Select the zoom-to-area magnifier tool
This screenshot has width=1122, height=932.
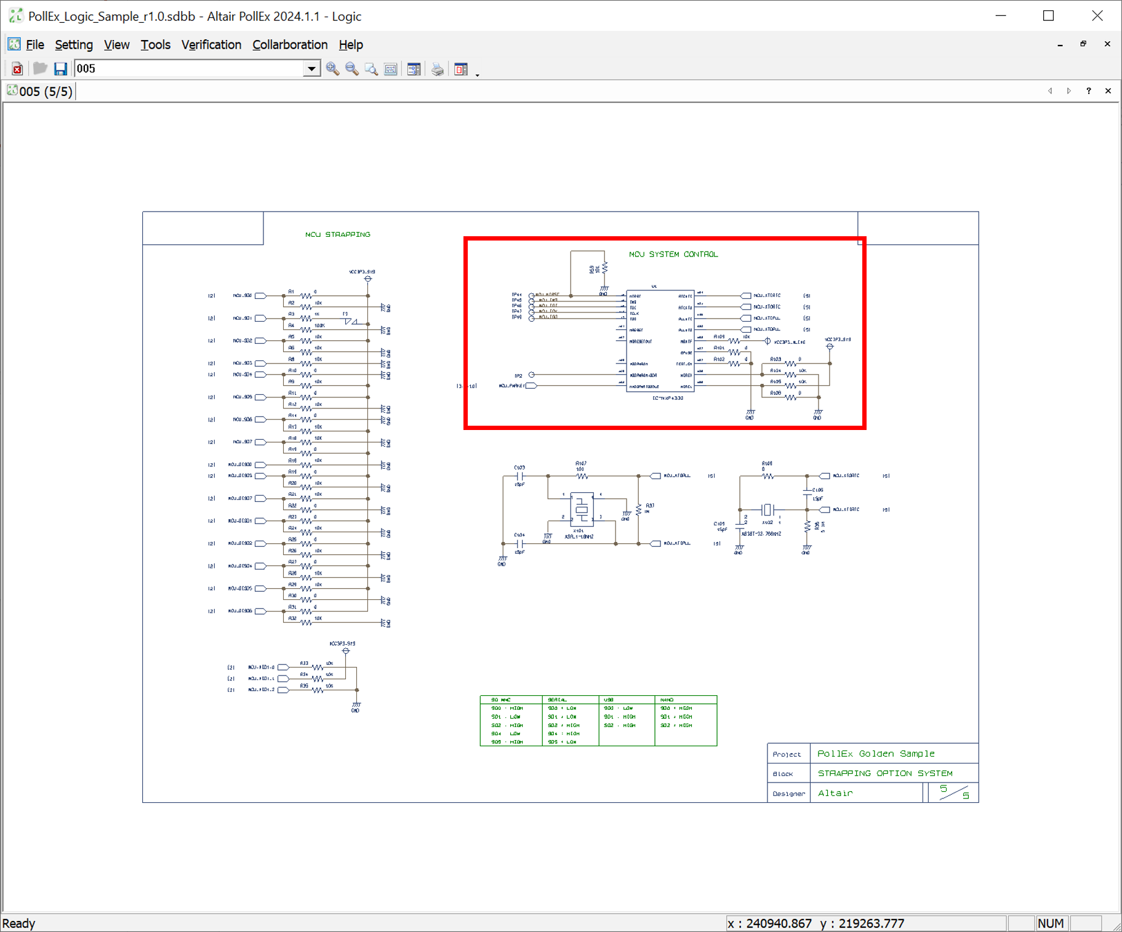[371, 69]
